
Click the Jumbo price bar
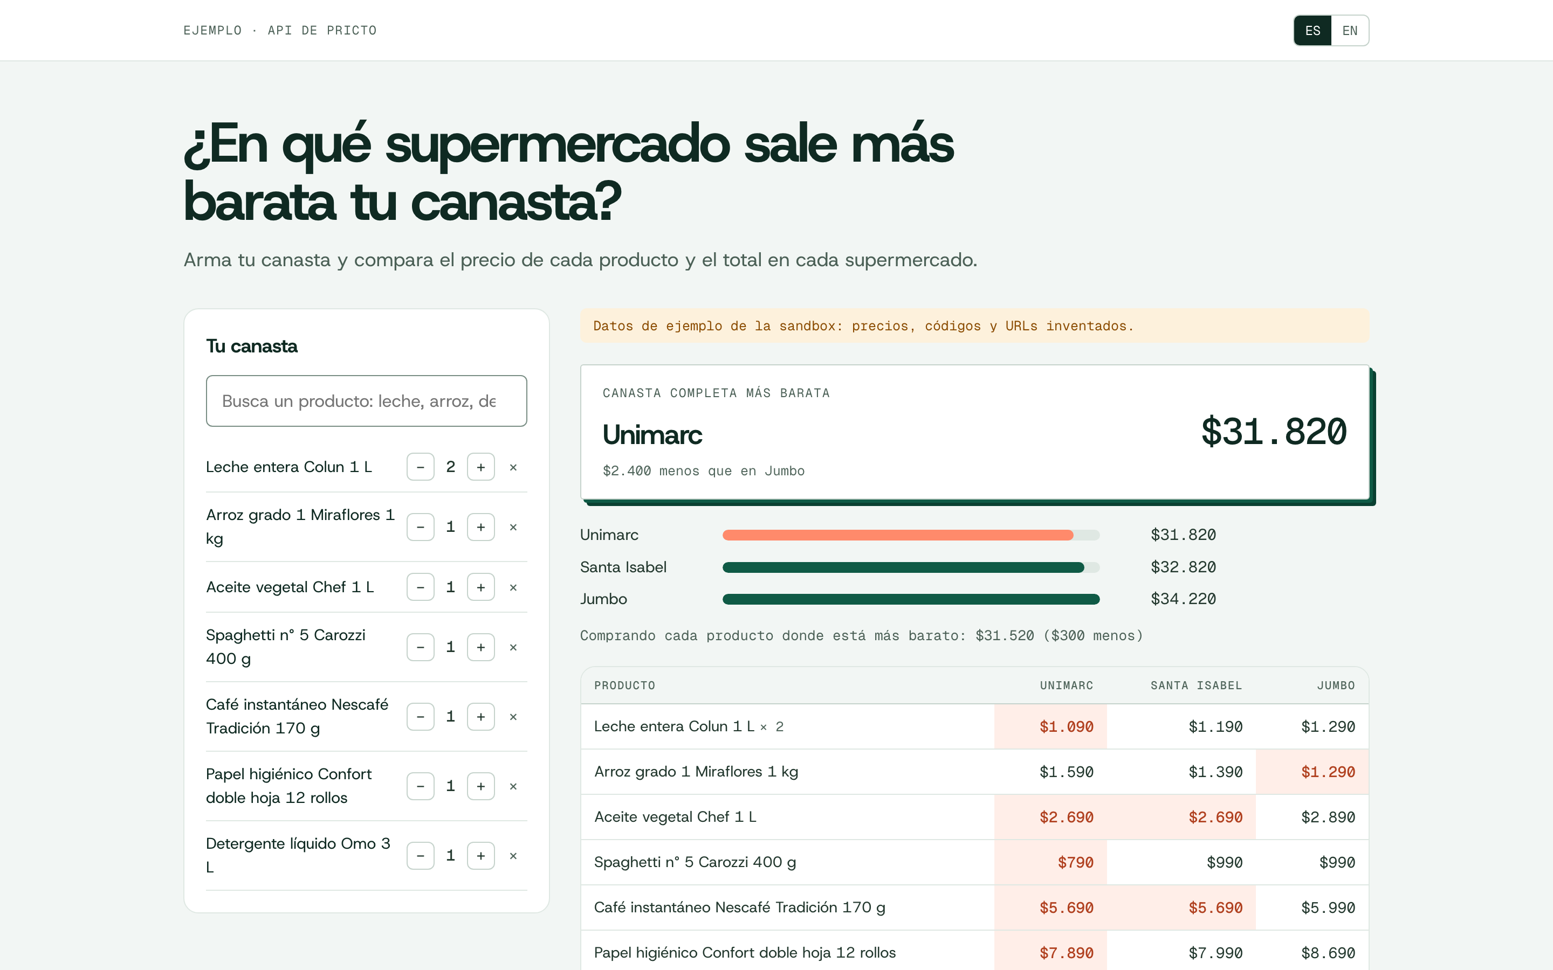click(911, 599)
